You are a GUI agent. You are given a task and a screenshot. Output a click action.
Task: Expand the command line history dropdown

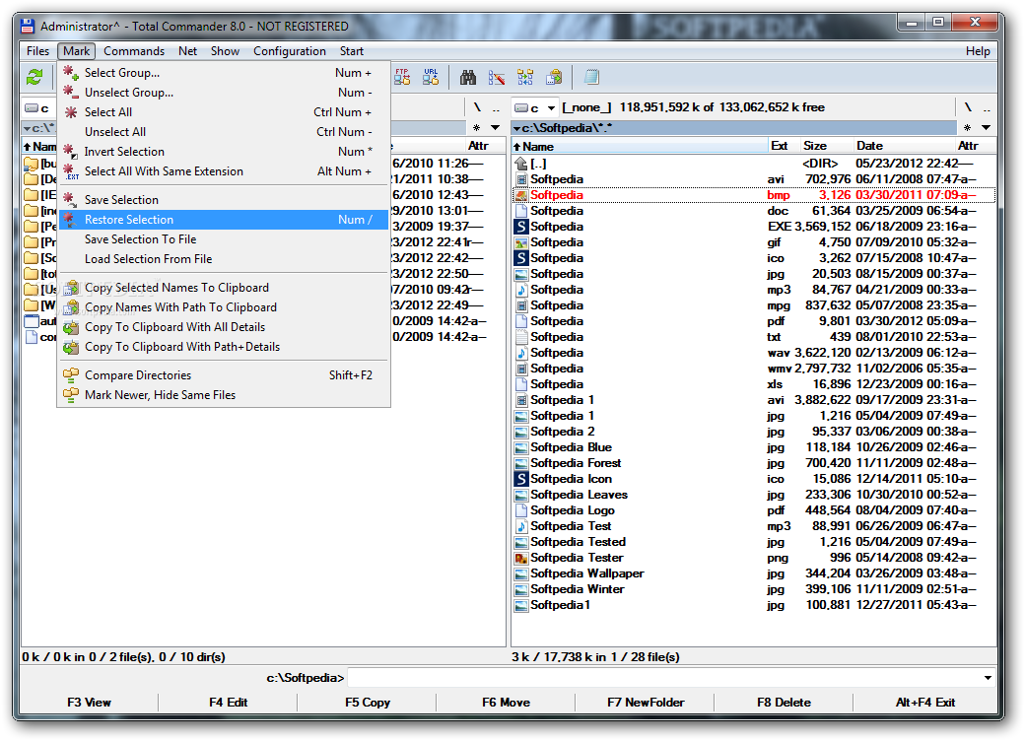[x=988, y=677]
